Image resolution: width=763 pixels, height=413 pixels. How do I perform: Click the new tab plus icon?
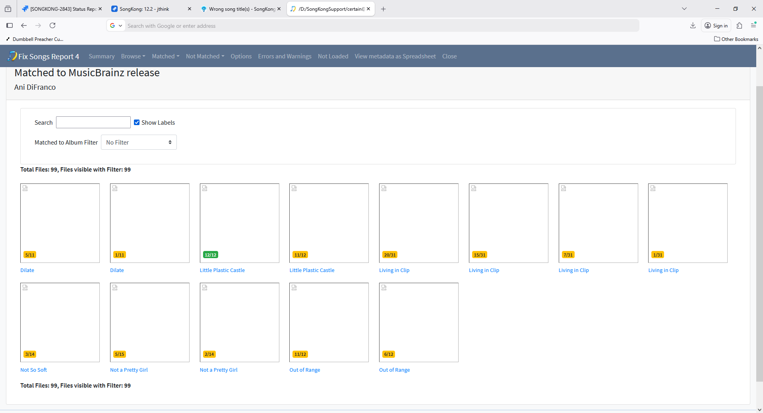383,9
